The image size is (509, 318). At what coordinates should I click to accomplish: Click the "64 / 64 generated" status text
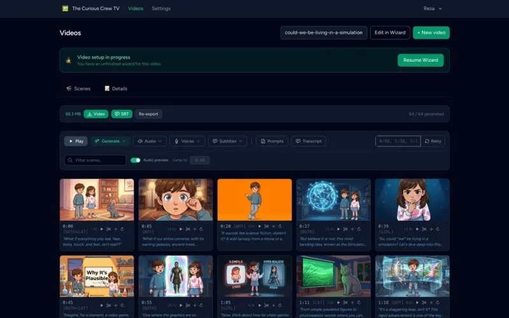(x=426, y=114)
